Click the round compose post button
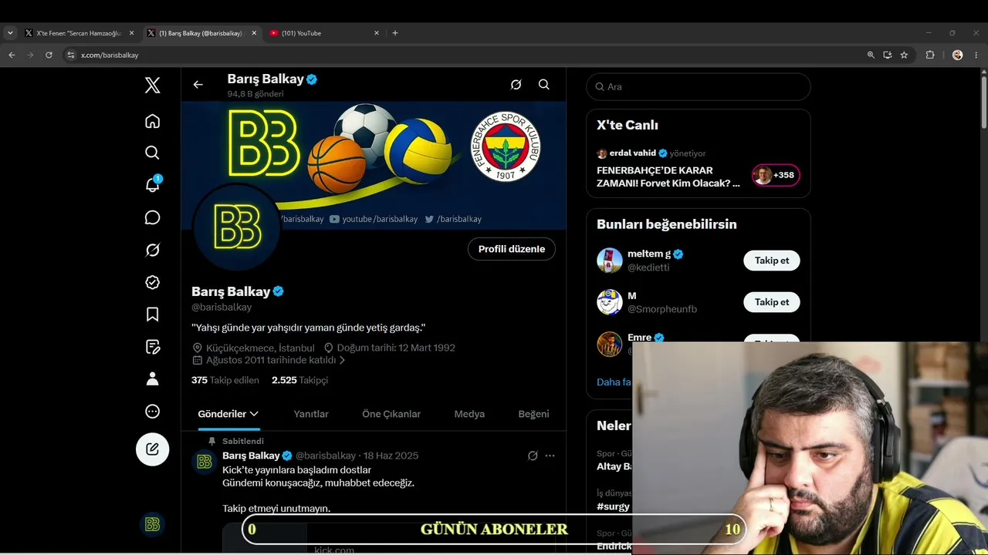Viewport: 988px width, 555px height. click(153, 449)
